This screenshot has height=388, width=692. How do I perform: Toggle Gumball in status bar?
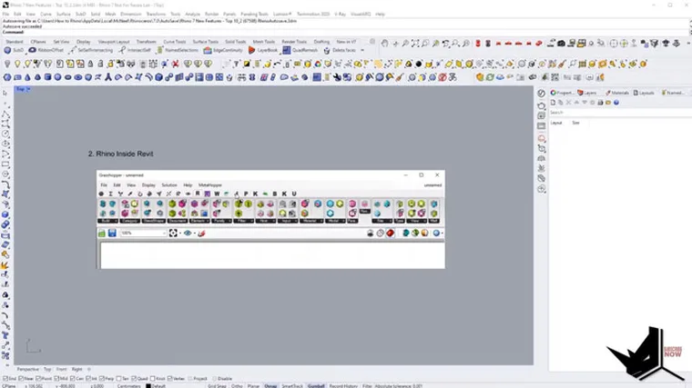(x=316, y=386)
